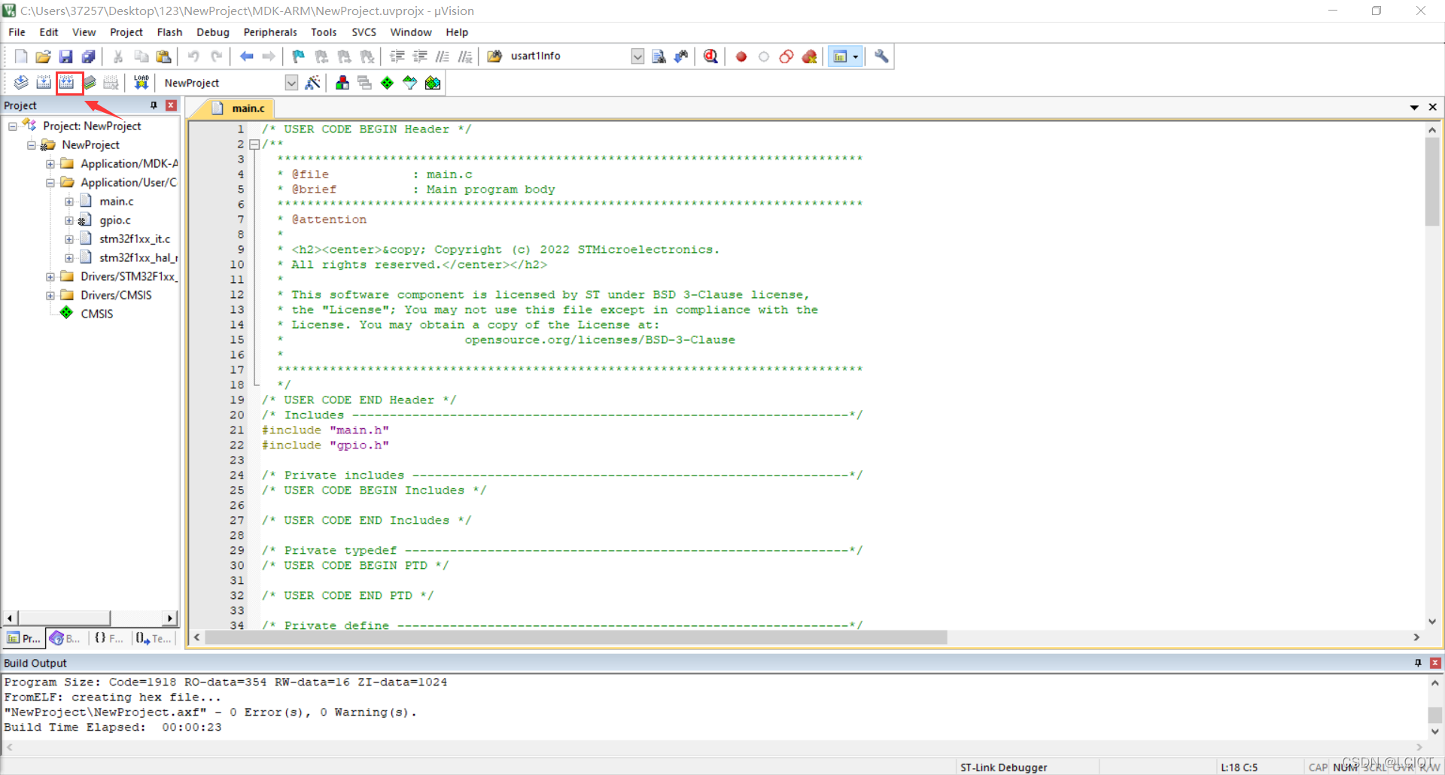Navigate backwards with the blue left arrow
The height and width of the screenshot is (775, 1445).
[x=246, y=56]
